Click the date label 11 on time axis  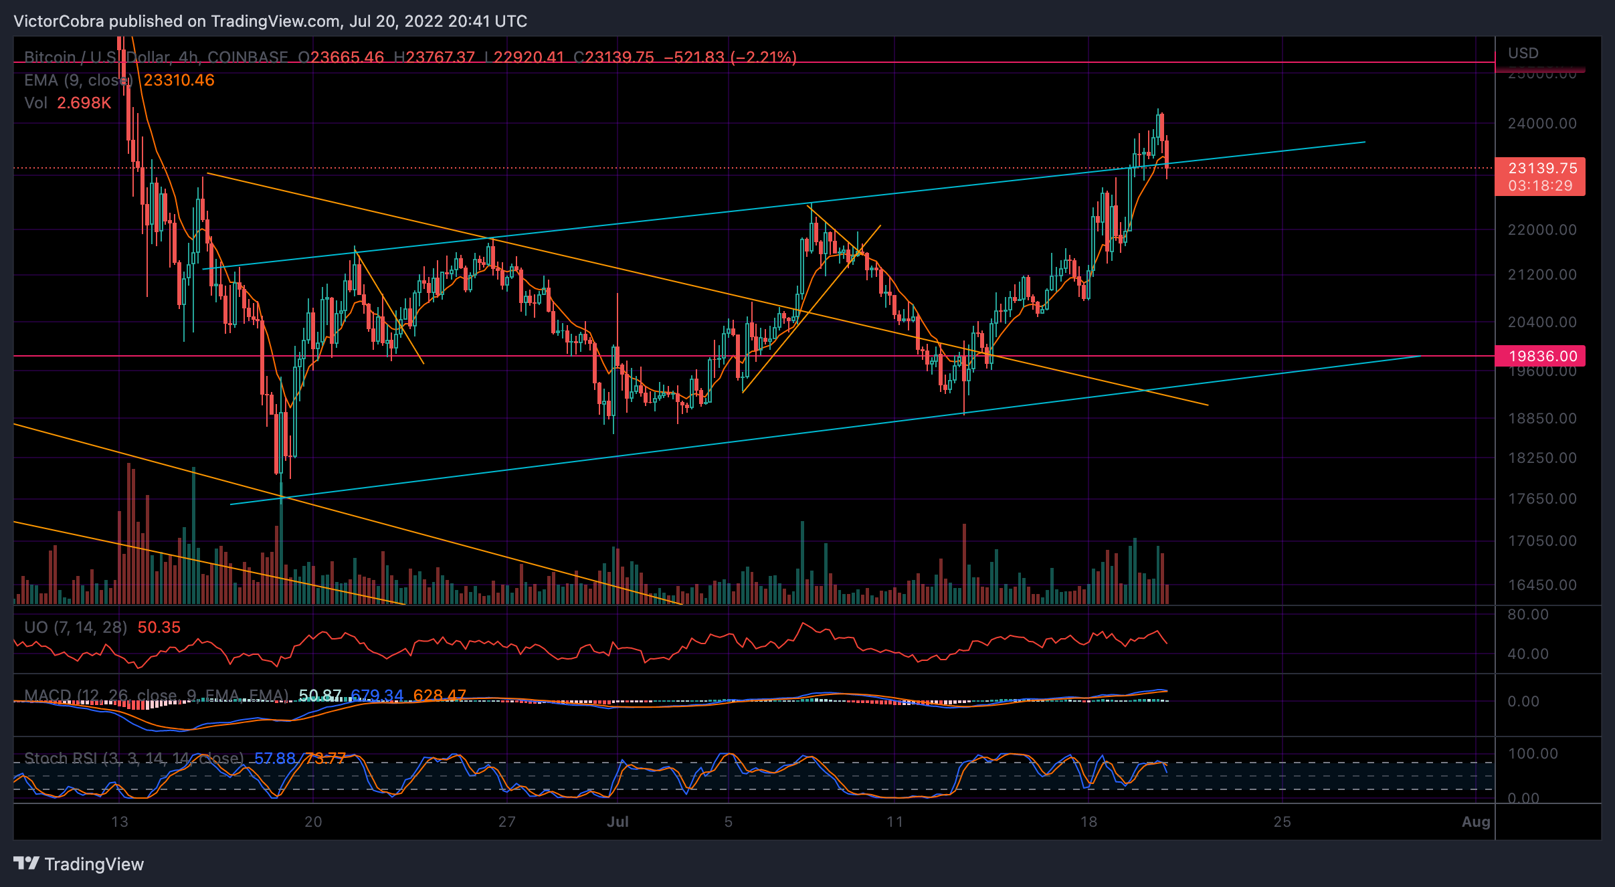point(895,822)
